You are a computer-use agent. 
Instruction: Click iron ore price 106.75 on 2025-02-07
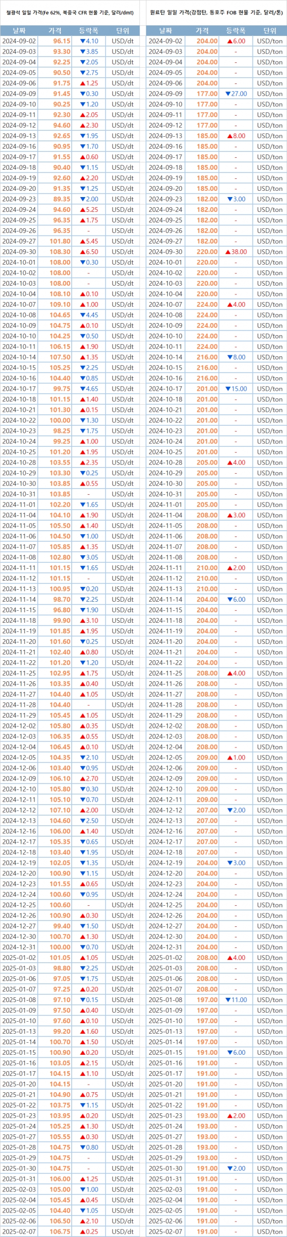[x=60, y=1232]
